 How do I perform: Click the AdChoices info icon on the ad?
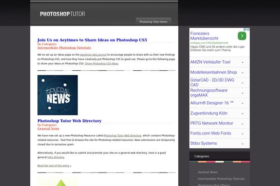pos(245,29)
